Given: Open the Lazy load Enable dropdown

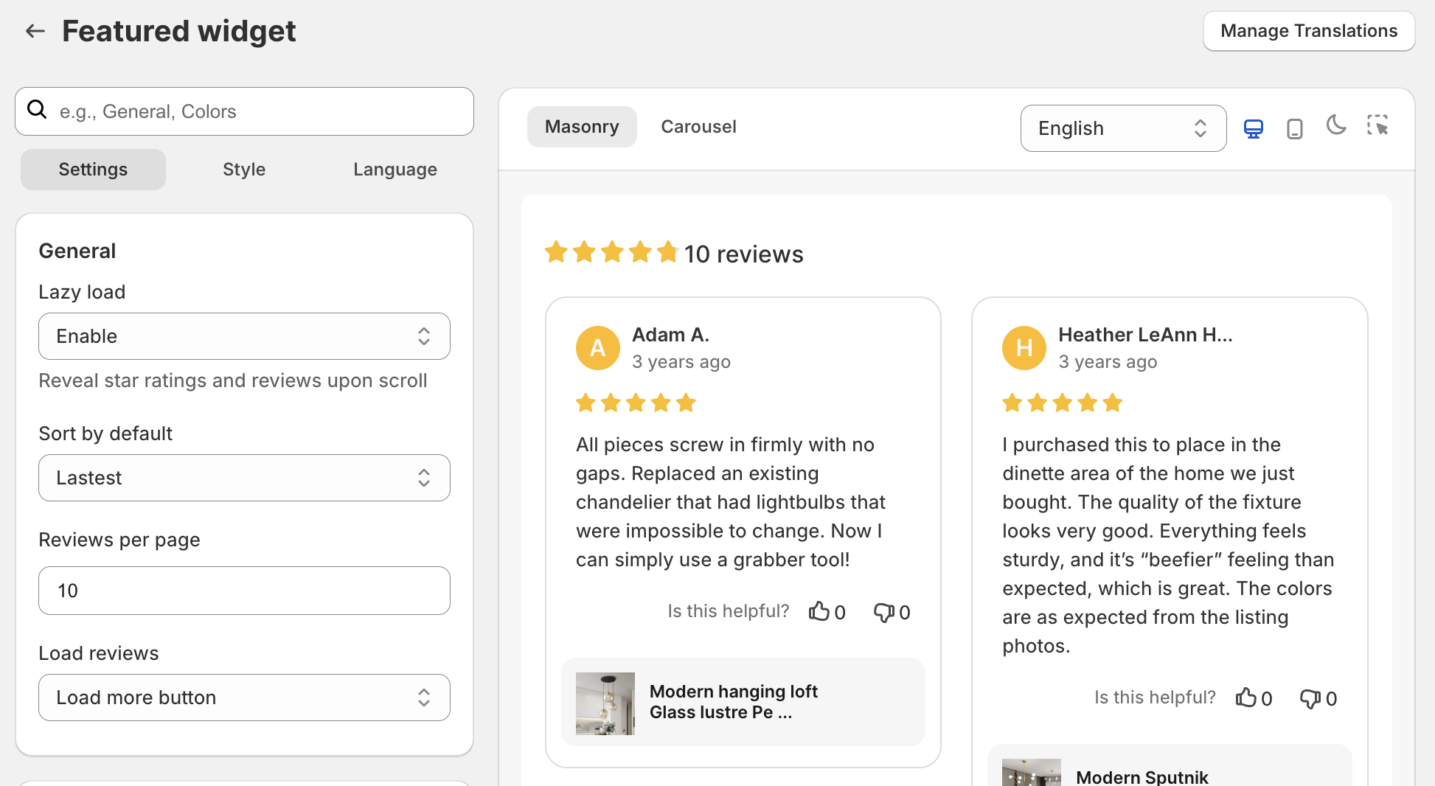Looking at the screenshot, I should pos(244,336).
